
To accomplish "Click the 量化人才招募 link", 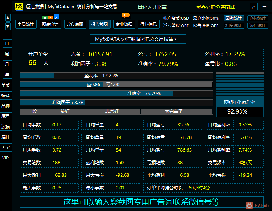I will (152, 7).
